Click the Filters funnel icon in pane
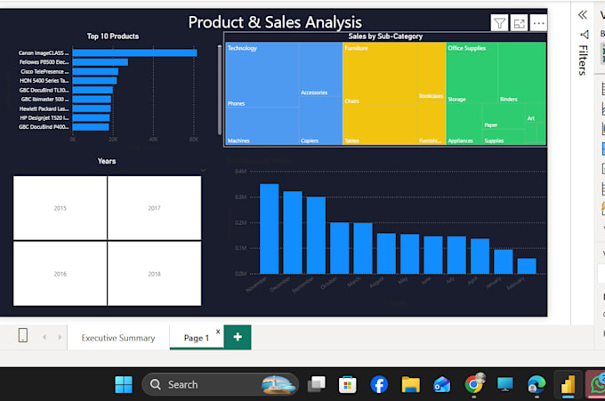This screenshot has height=401, width=605. click(x=585, y=35)
